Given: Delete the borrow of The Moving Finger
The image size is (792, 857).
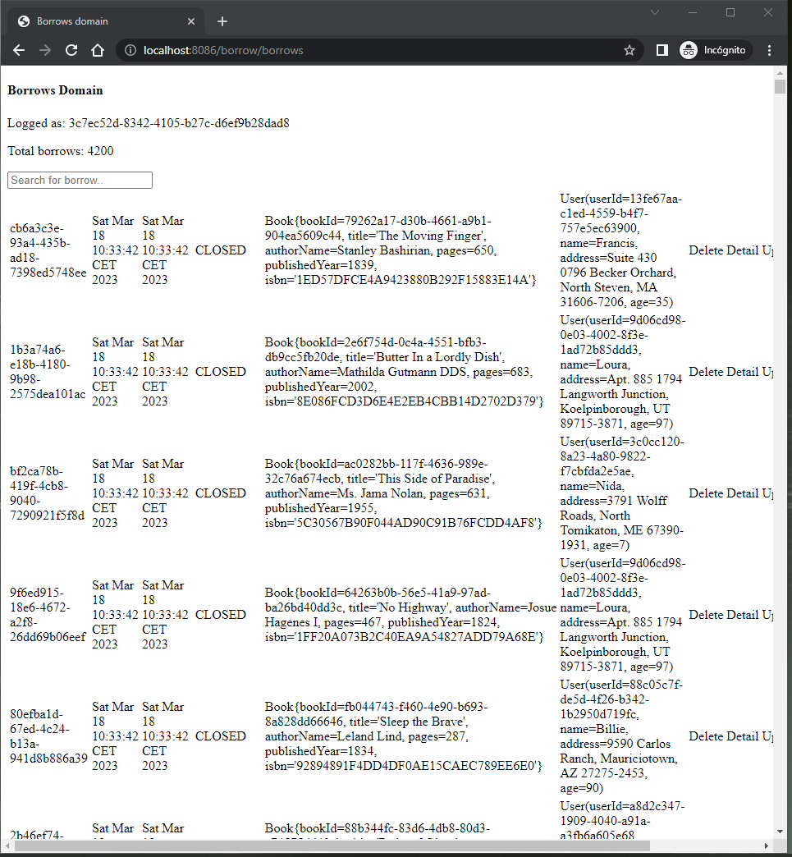Looking at the screenshot, I should (x=705, y=250).
